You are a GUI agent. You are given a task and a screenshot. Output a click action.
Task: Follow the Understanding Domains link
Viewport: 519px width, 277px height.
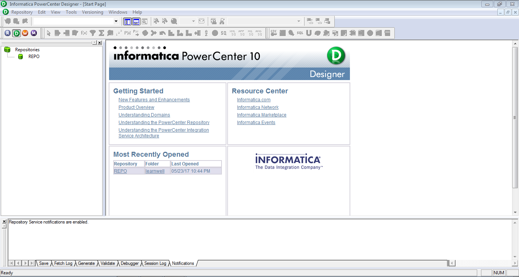[x=144, y=115]
